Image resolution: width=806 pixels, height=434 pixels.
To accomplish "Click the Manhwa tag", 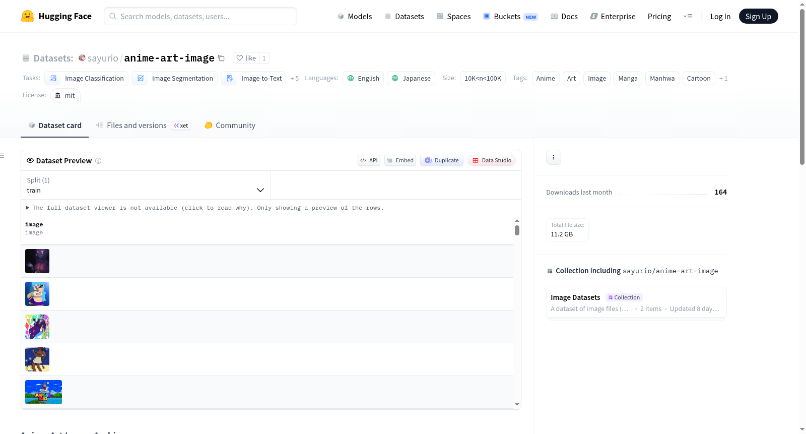I will coord(662,78).
